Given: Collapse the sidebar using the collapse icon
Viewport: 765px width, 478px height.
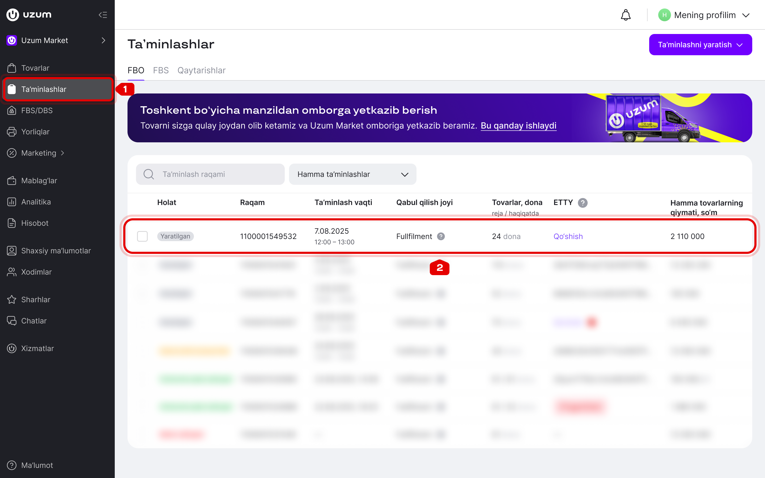Looking at the screenshot, I should click(103, 15).
